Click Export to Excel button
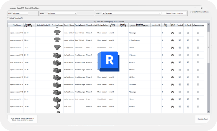The height and width of the screenshot is (131, 217). click(x=202, y=119)
